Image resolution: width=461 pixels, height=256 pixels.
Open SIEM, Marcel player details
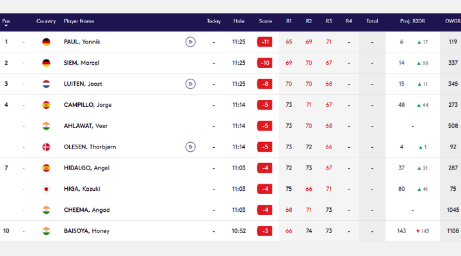81,63
